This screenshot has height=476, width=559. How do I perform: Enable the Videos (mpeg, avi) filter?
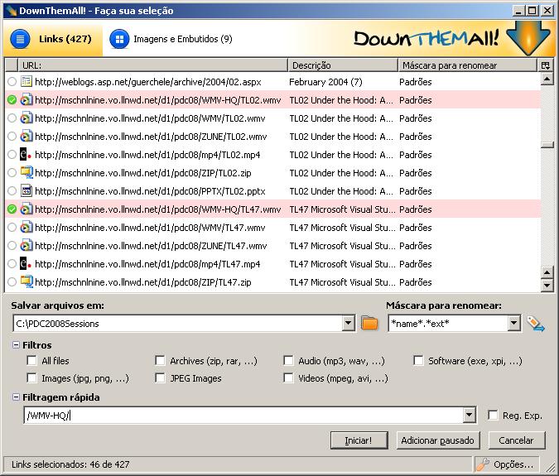pos(288,377)
